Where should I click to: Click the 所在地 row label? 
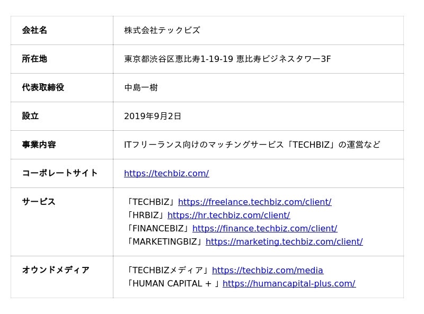click(34, 59)
